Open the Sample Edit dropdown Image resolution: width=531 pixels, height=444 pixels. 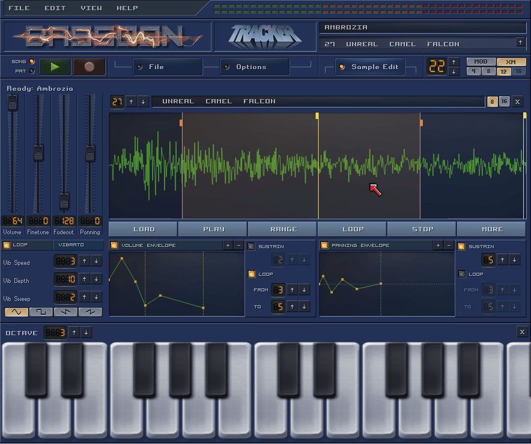pyautogui.click(x=370, y=67)
